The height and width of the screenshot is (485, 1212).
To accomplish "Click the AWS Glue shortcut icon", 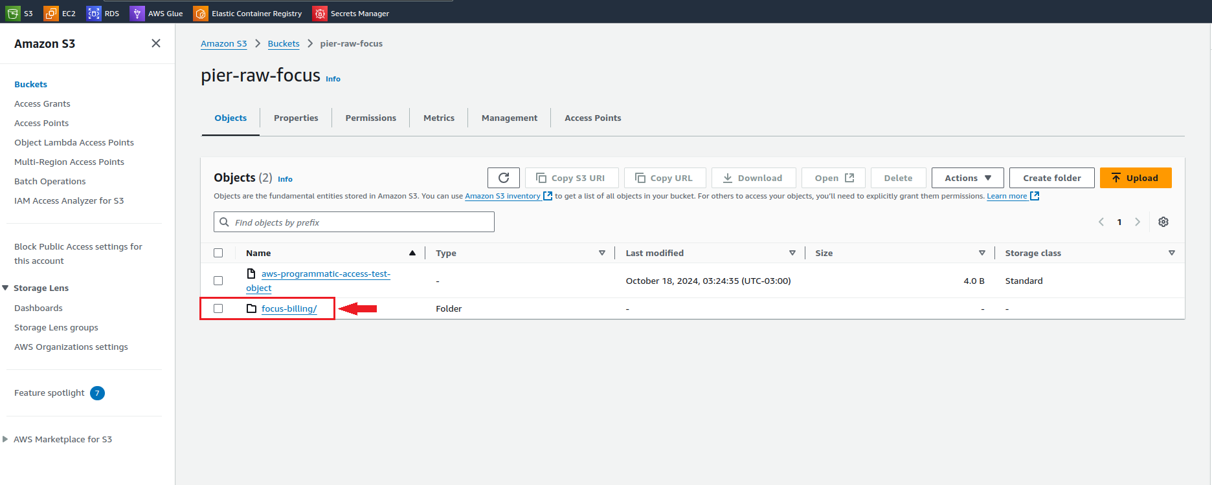I will [137, 13].
